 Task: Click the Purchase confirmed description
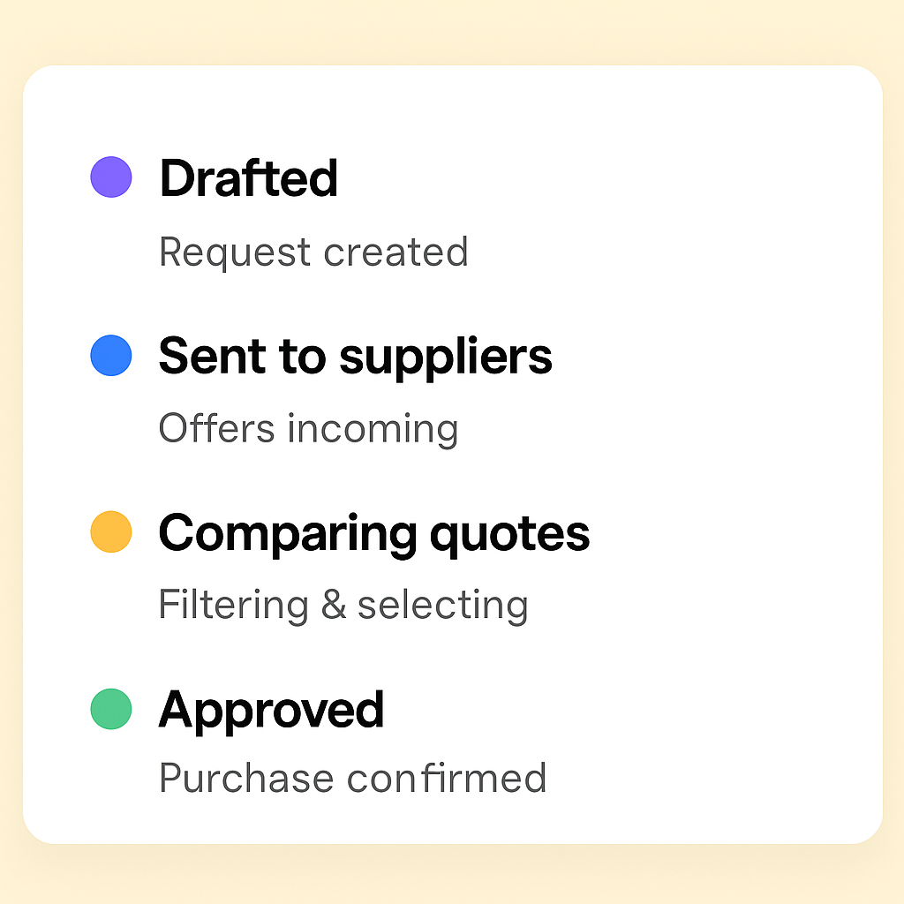tap(352, 778)
